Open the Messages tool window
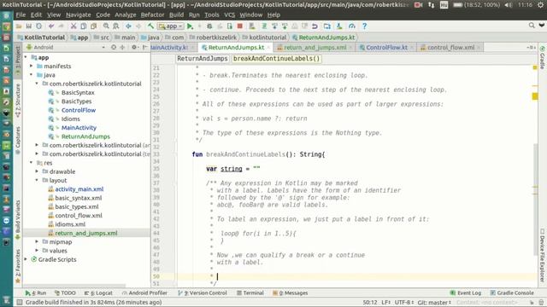This screenshot has width=547, height=307. [x=291, y=293]
